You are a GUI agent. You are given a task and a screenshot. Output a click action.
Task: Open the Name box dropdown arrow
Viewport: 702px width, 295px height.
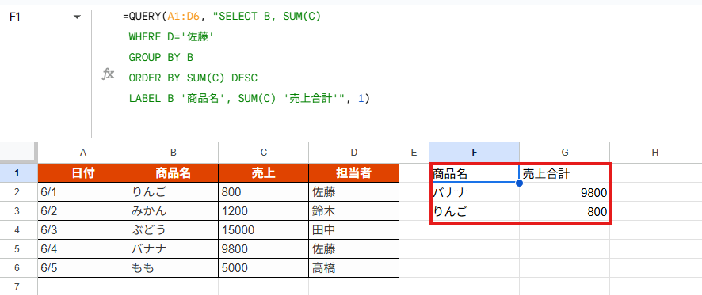[78, 17]
